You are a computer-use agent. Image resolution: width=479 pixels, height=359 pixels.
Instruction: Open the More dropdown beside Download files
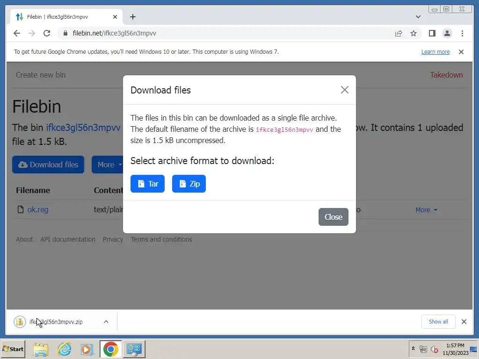(107, 165)
